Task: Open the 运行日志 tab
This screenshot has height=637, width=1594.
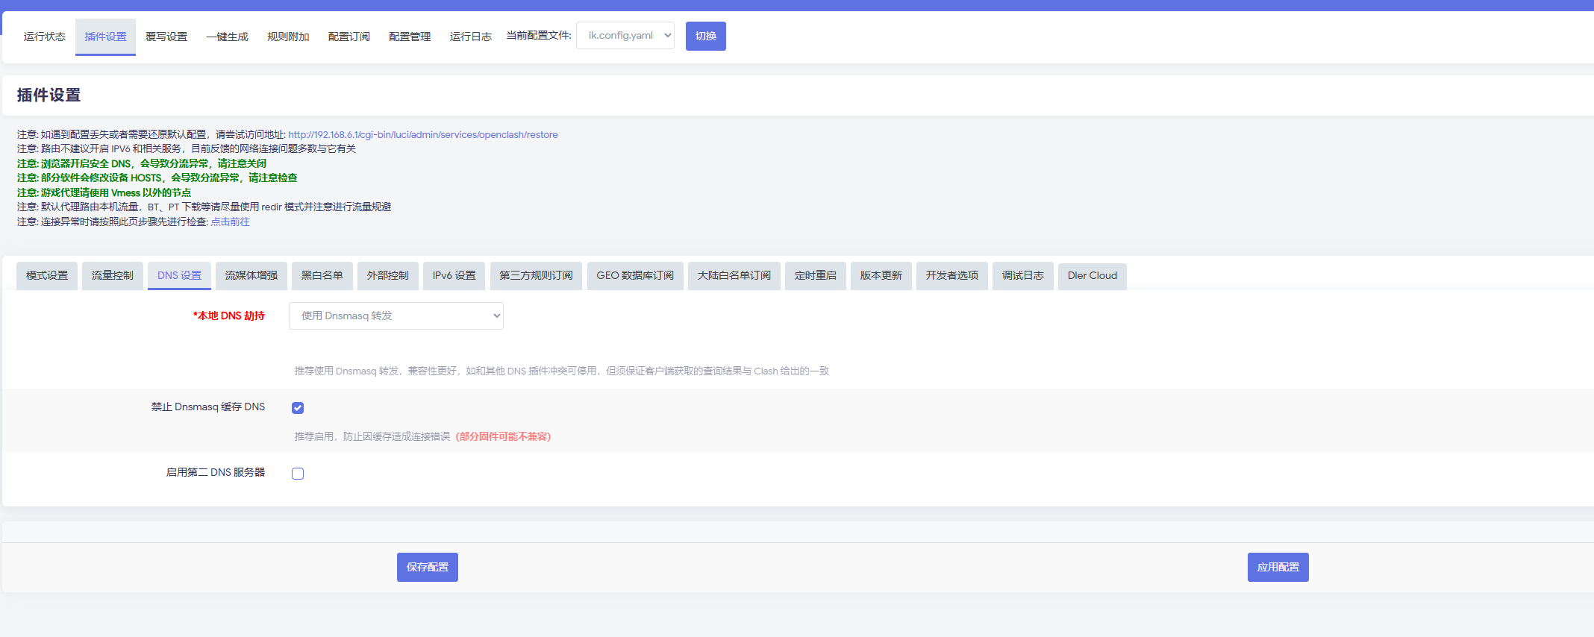Action: click(470, 37)
